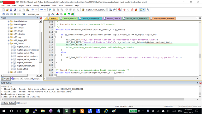The height and width of the screenshot is (114, 202).
Task: Close the Build Output panel
Action: click(x=200, y=83)
